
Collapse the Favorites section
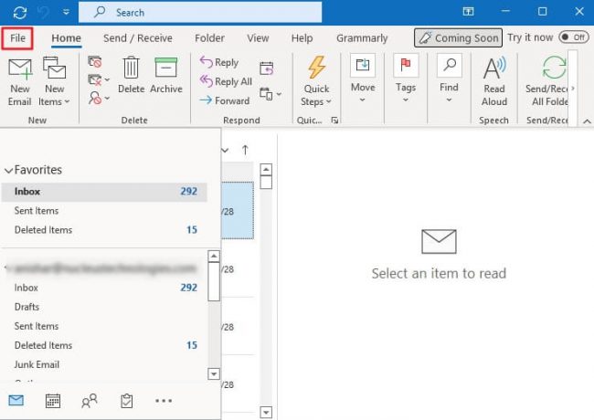pos(8,171)
